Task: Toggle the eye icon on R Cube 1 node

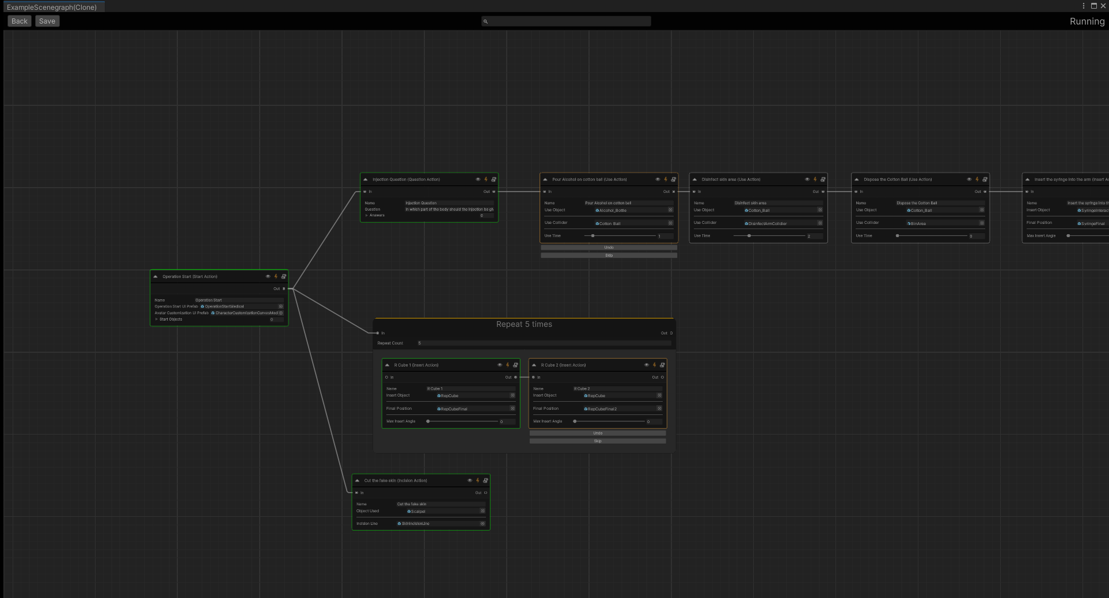Action: (x=500, y=364)
